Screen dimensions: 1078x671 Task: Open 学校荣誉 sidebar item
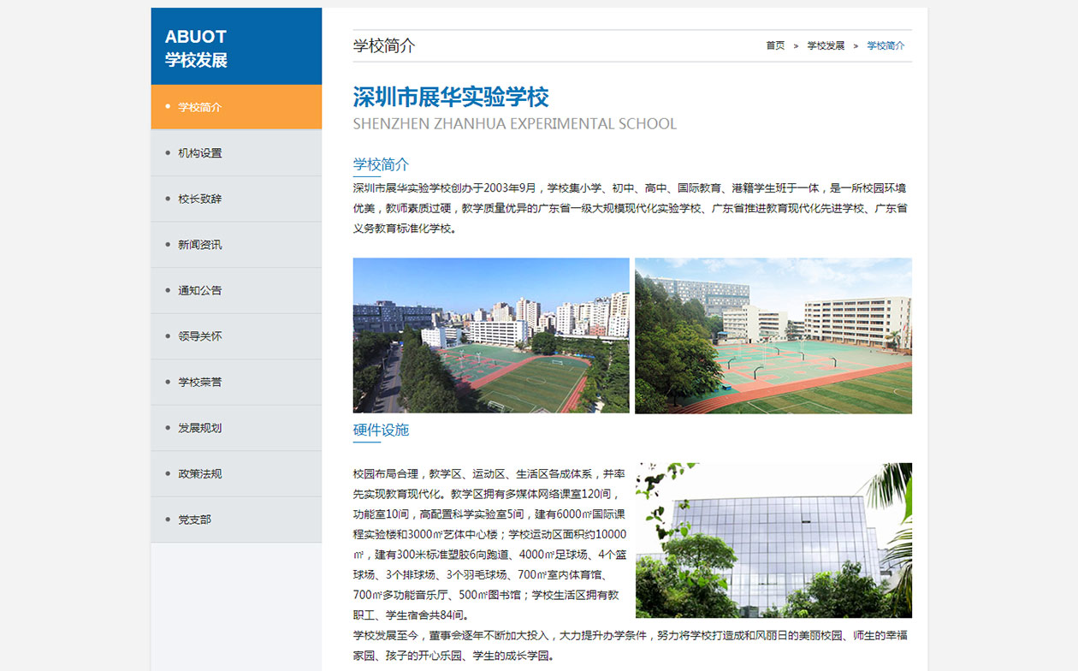point(236,382)
